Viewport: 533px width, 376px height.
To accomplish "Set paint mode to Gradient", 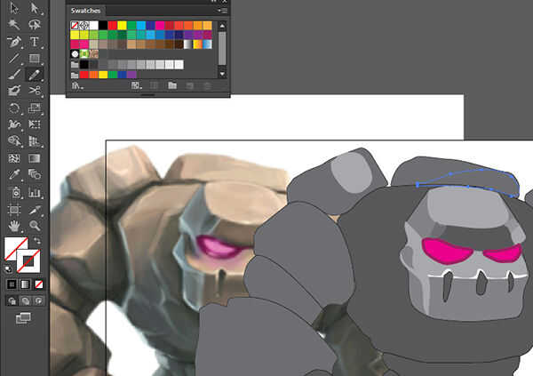I will pyautogui.click(x=25, y=284).
